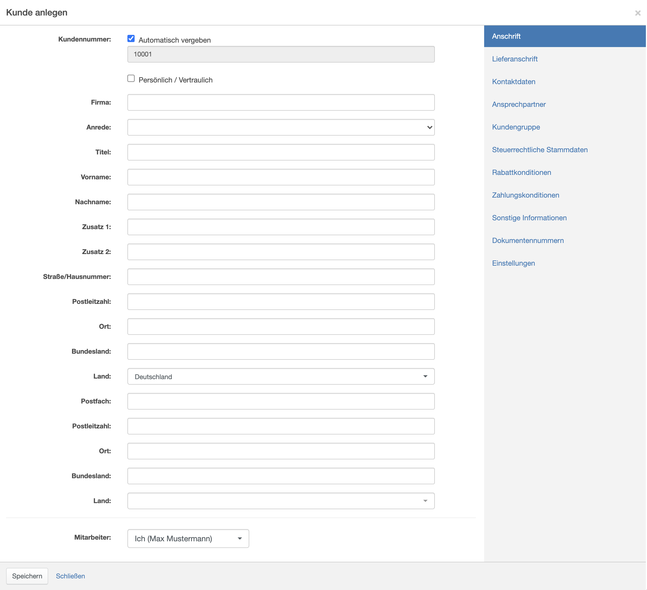Enable Persönlich / Vertraulich checkbox
The image size is (647, 590).
pos(131,79)
